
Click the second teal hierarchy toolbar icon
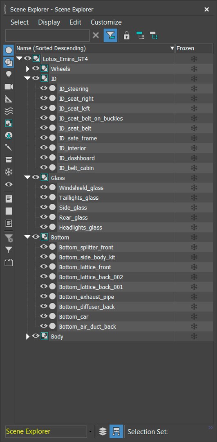point(153,36)
